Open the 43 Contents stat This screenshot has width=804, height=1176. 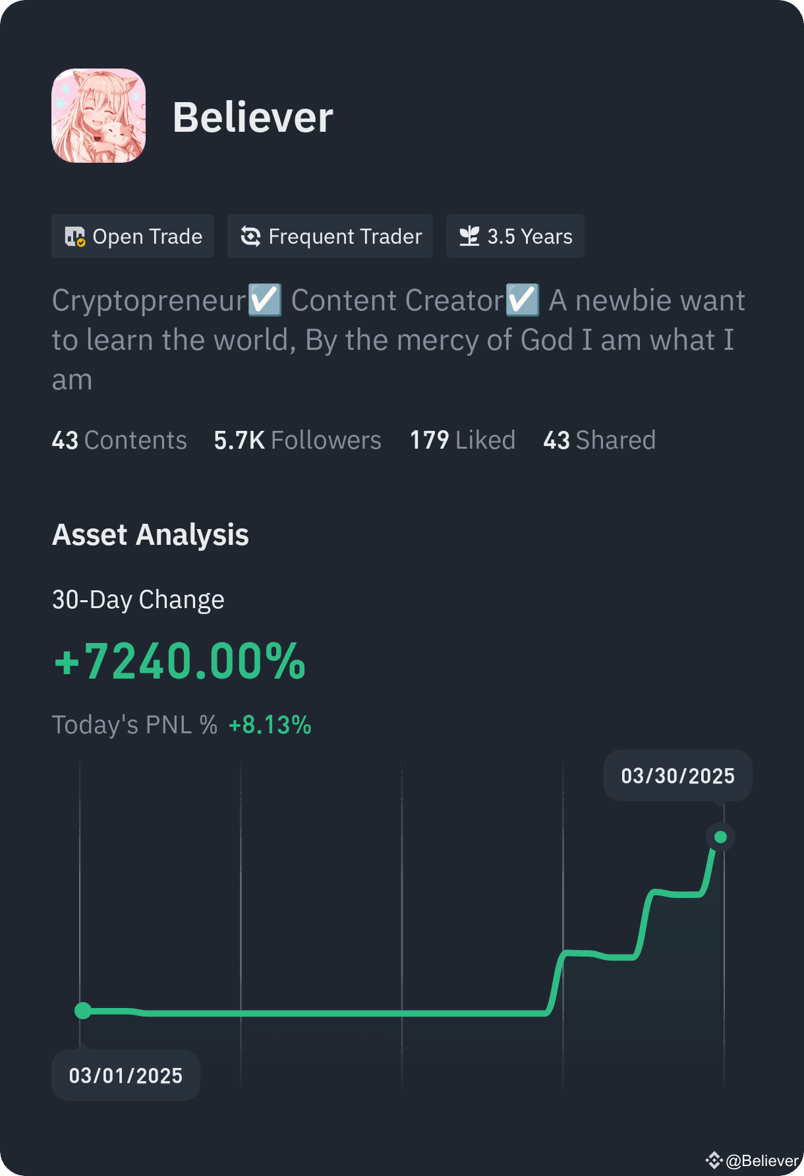(119, 440)
